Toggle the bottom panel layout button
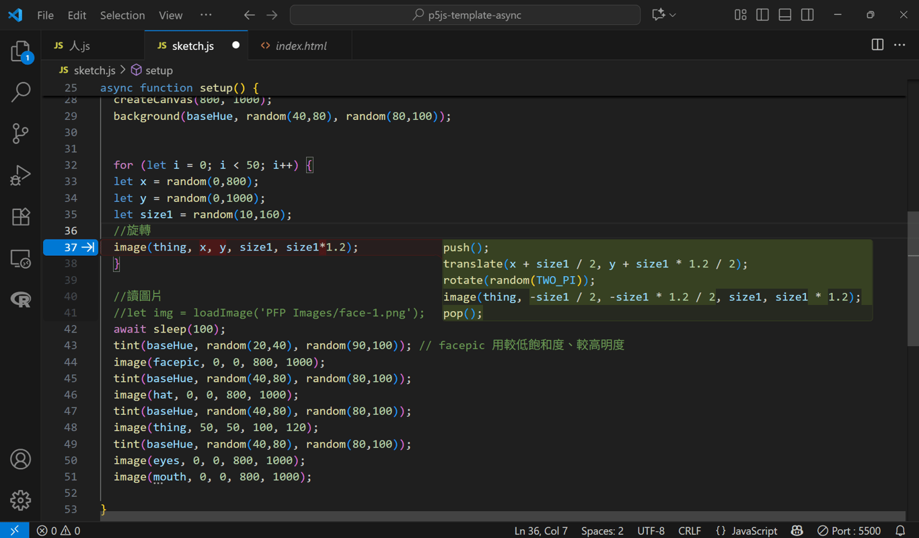Viewport: 919px width, 538px height. tap(784, 15)
